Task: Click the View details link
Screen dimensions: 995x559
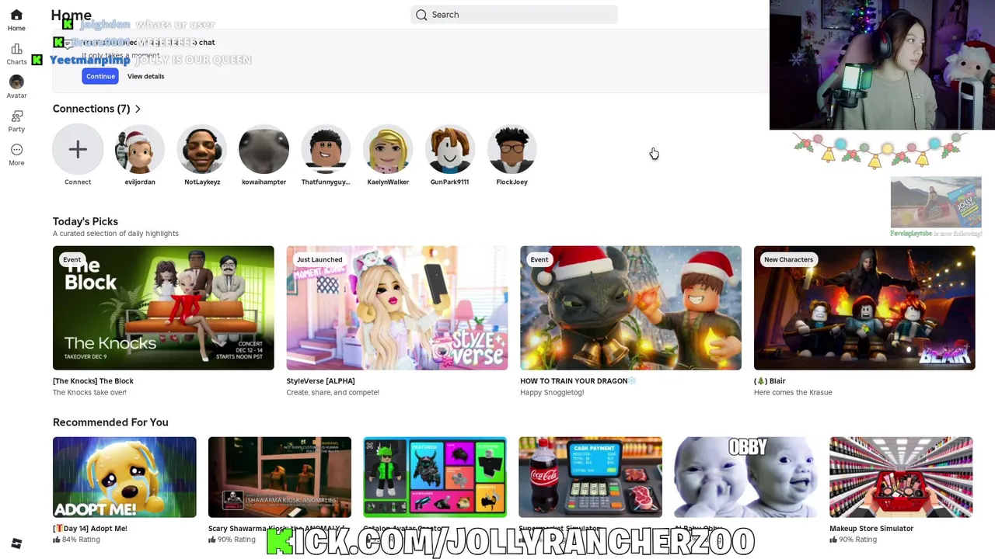Action: click(145, 76)
